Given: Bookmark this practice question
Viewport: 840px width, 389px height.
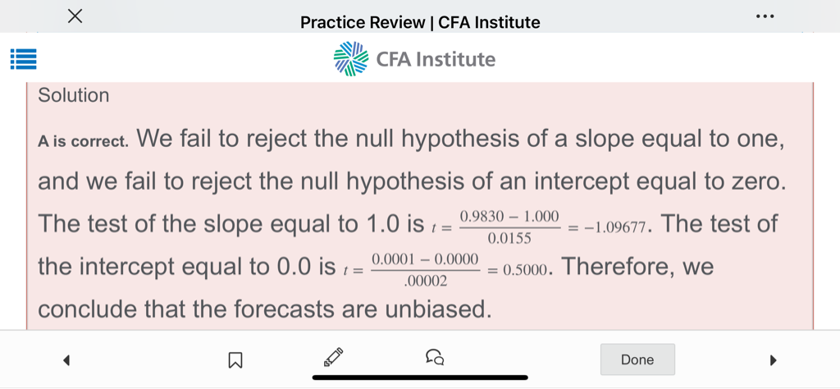Looking at the screenshot, I should (235, 359).
